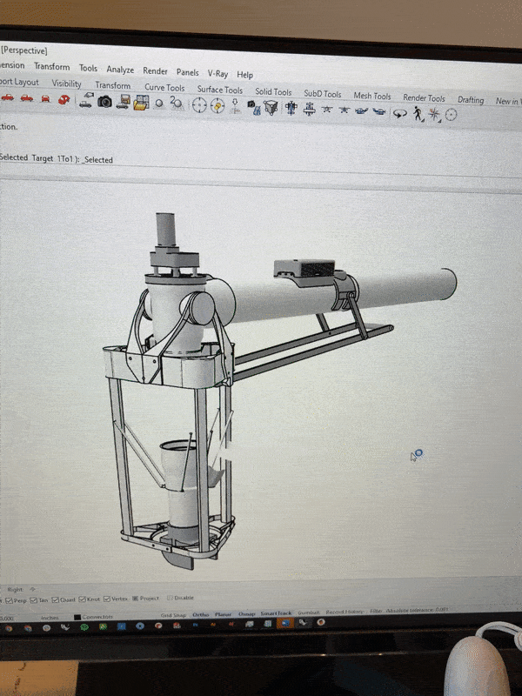
Task: Click the Absolute tolerance readout in status bar
Action: [x=417, y=610]
